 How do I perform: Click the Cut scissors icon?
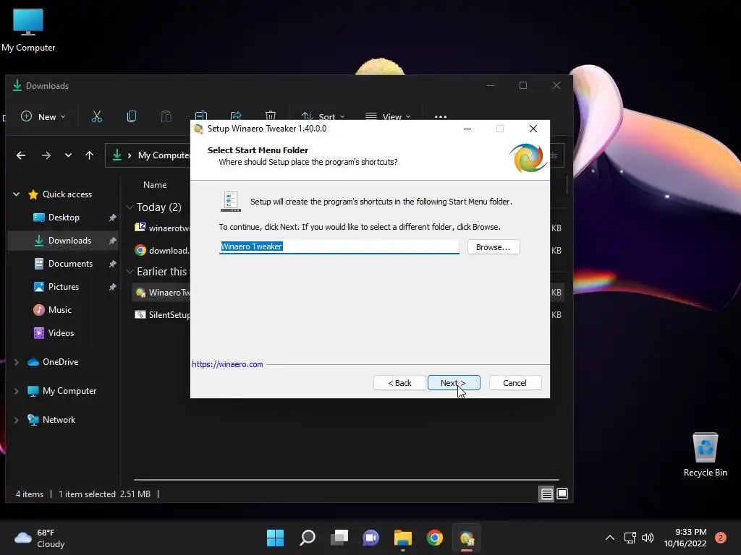pyautogui.click(x=97, y=116)
